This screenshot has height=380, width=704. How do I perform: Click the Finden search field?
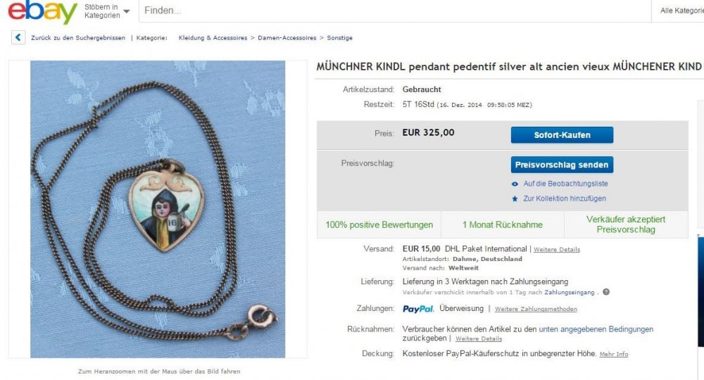click(395, 11)
